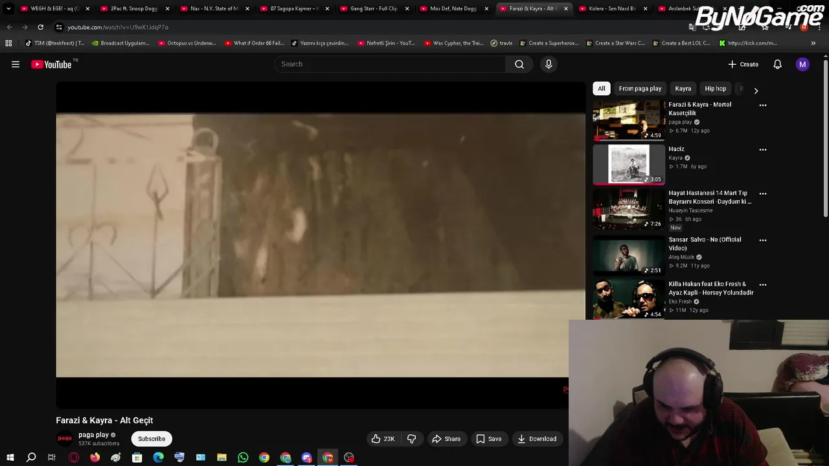Open options for Farazi & Kayra Mertel Kasetçilik video
Screen dimensions: 829x466
pyautogui.click(x=762, y=105)
